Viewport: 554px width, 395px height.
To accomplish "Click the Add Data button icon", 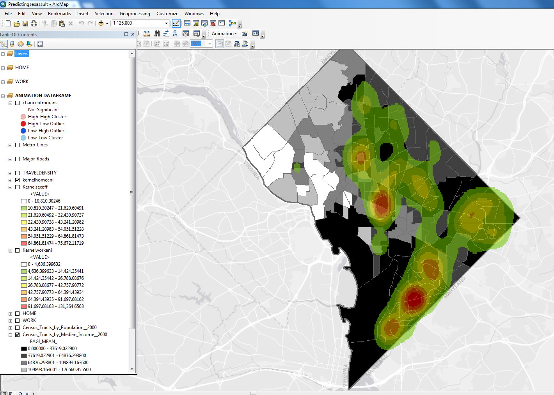I will 101,23.
